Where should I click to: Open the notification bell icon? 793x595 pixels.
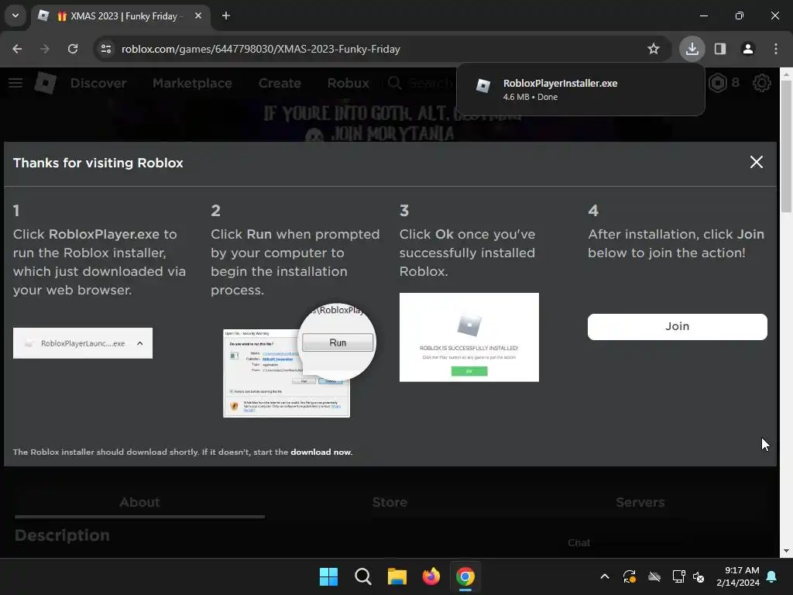[x=772, y=576]
